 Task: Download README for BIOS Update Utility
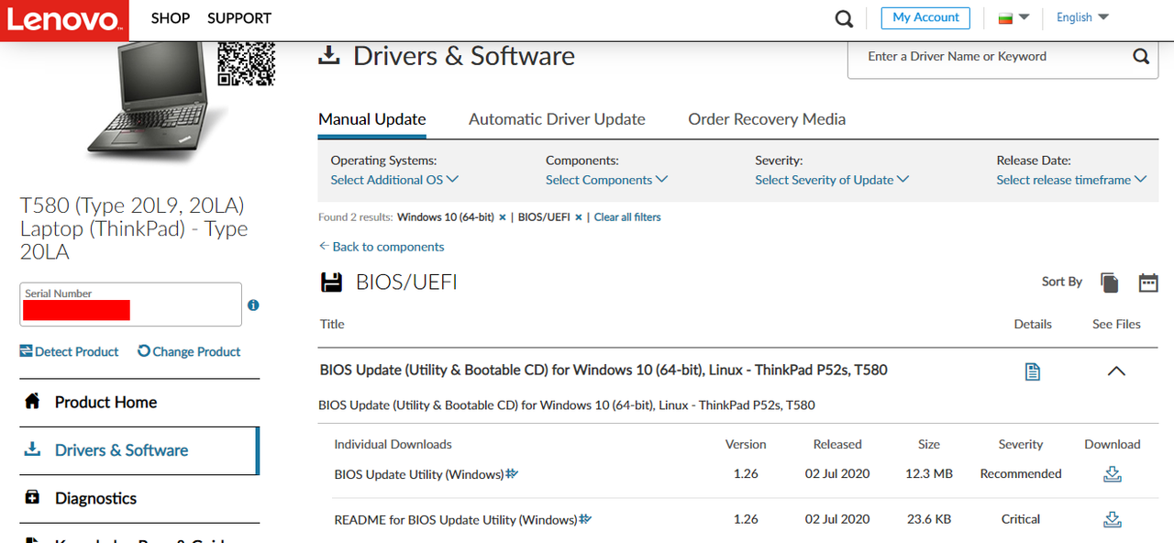pos(1113,519)
